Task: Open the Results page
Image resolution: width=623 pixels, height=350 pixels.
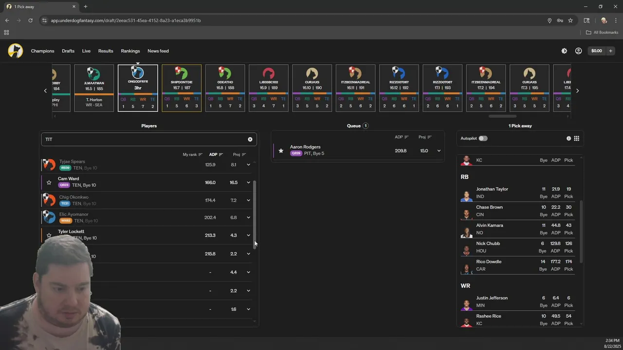Action: point(106,51)
